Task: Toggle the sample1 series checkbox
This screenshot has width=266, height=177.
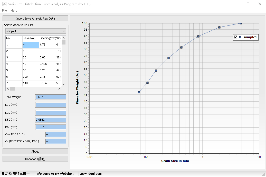Action: [x=236, y=37]
